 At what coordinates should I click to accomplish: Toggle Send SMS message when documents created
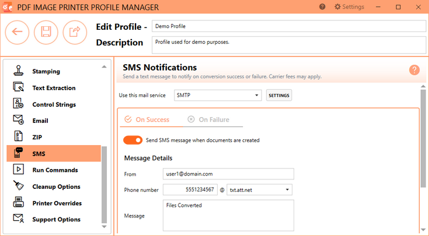coord(132,140)
